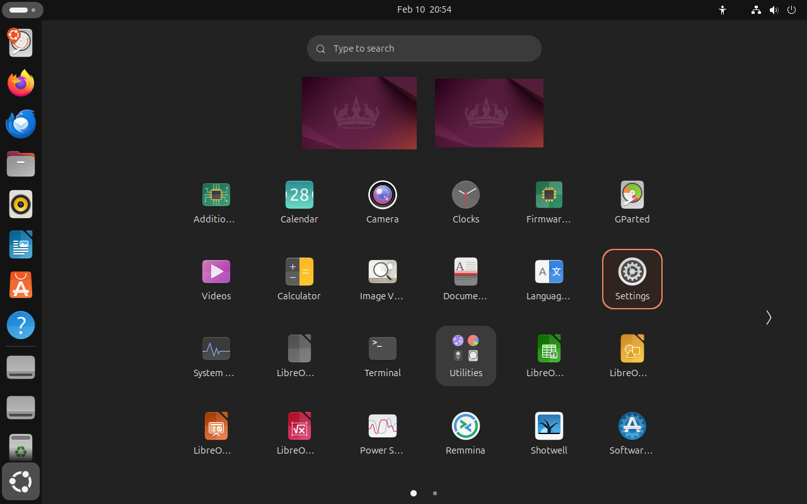This screenshot has width=807, height=504.
Task: Click the Type to search field
Action: [424, 49]
